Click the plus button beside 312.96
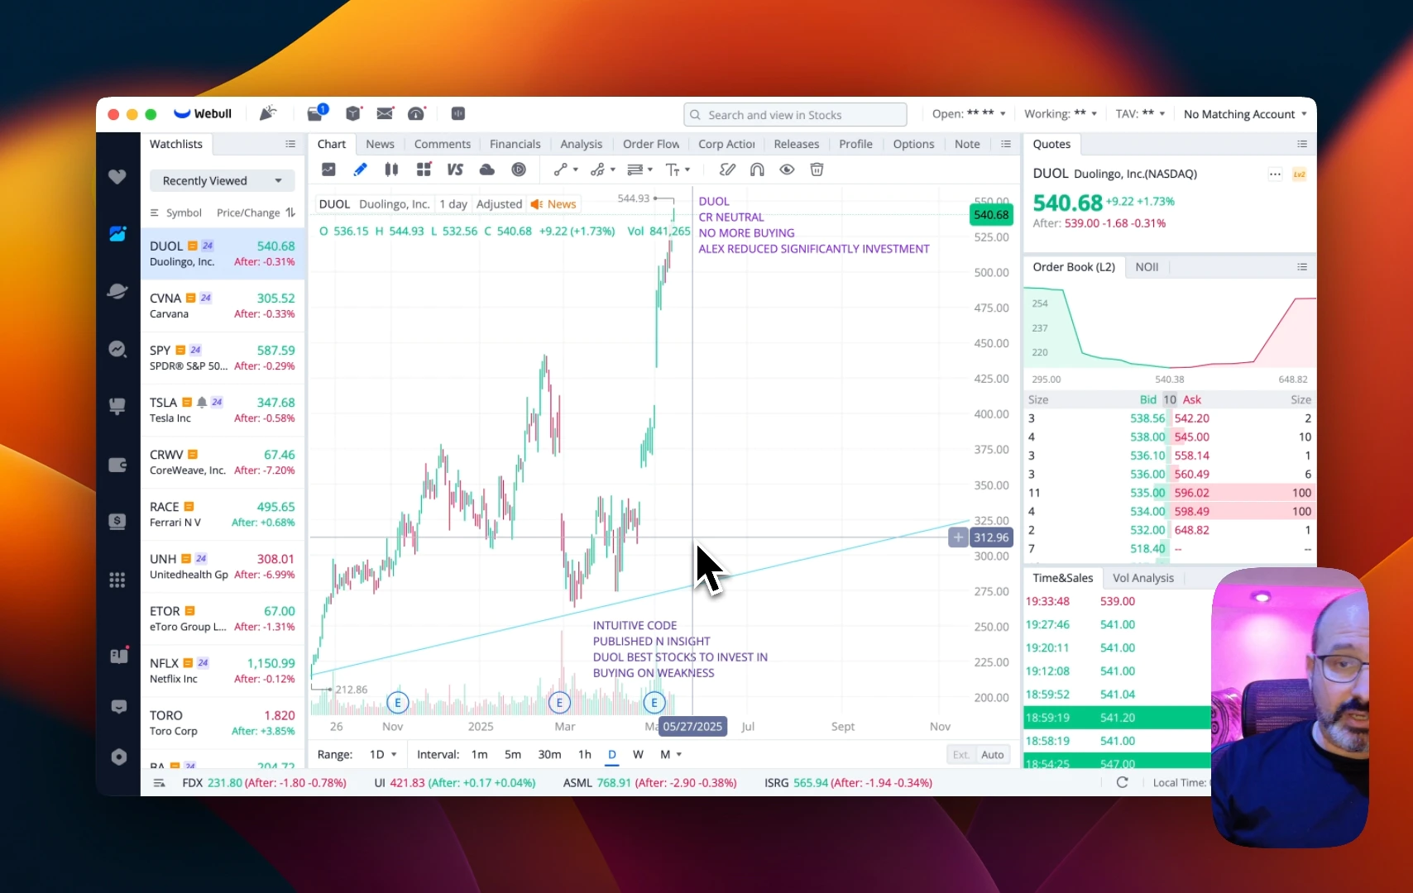Image resolution: width=1413 pixels, height=893 pixels. (x=958, y=537)
